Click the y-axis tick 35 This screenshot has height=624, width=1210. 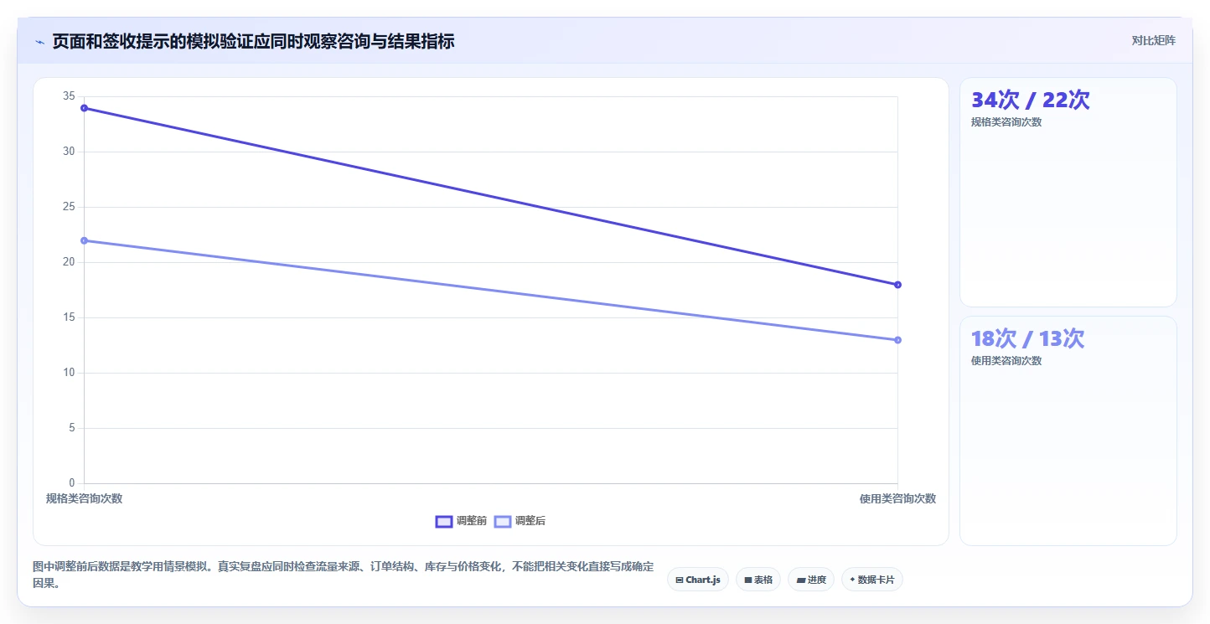(69, 96)
